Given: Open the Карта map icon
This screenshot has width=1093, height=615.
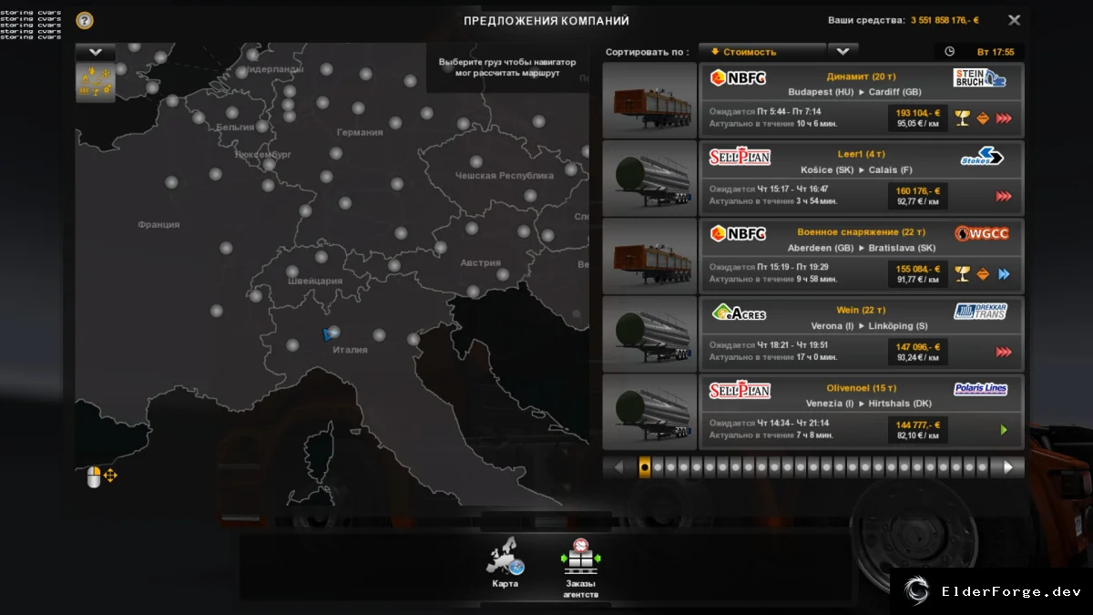Looking at the screenshot, I should coord(505,563).
